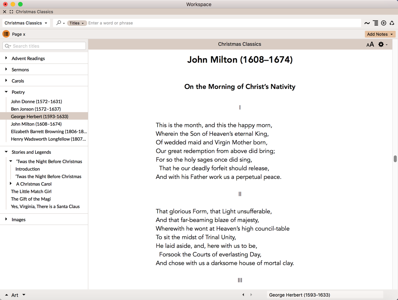The height and width of the screenshot is (300, 398).
Task: Focus the 'Enter a word or phrase' field
Action: (x=223, y=23)
